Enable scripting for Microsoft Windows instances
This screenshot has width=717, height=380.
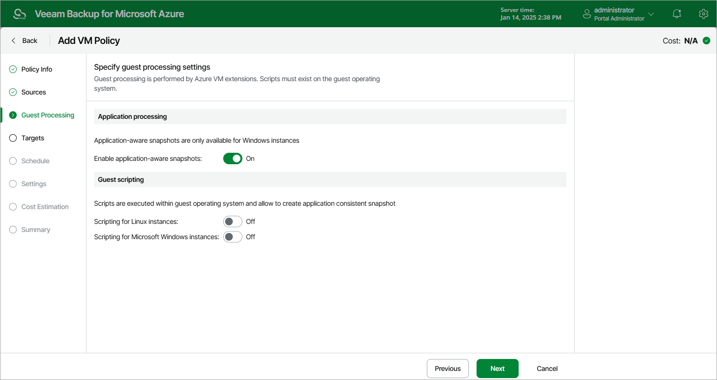tap(233, 237)
